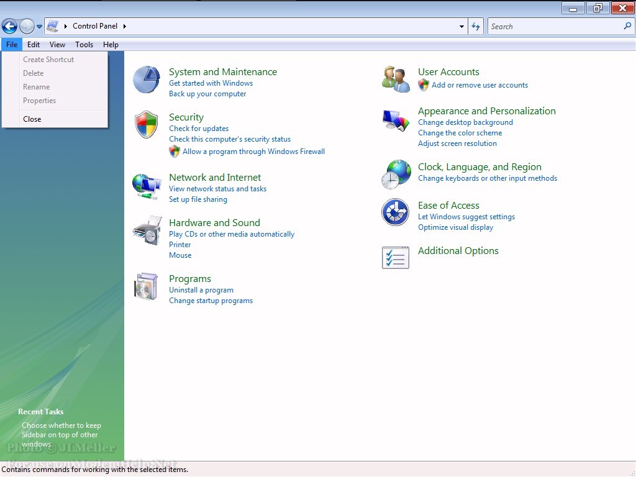The width and height of the screenshot is (636, 477).
Task: Open the Network and Internet icon
Action: click(x=147, y=186)
